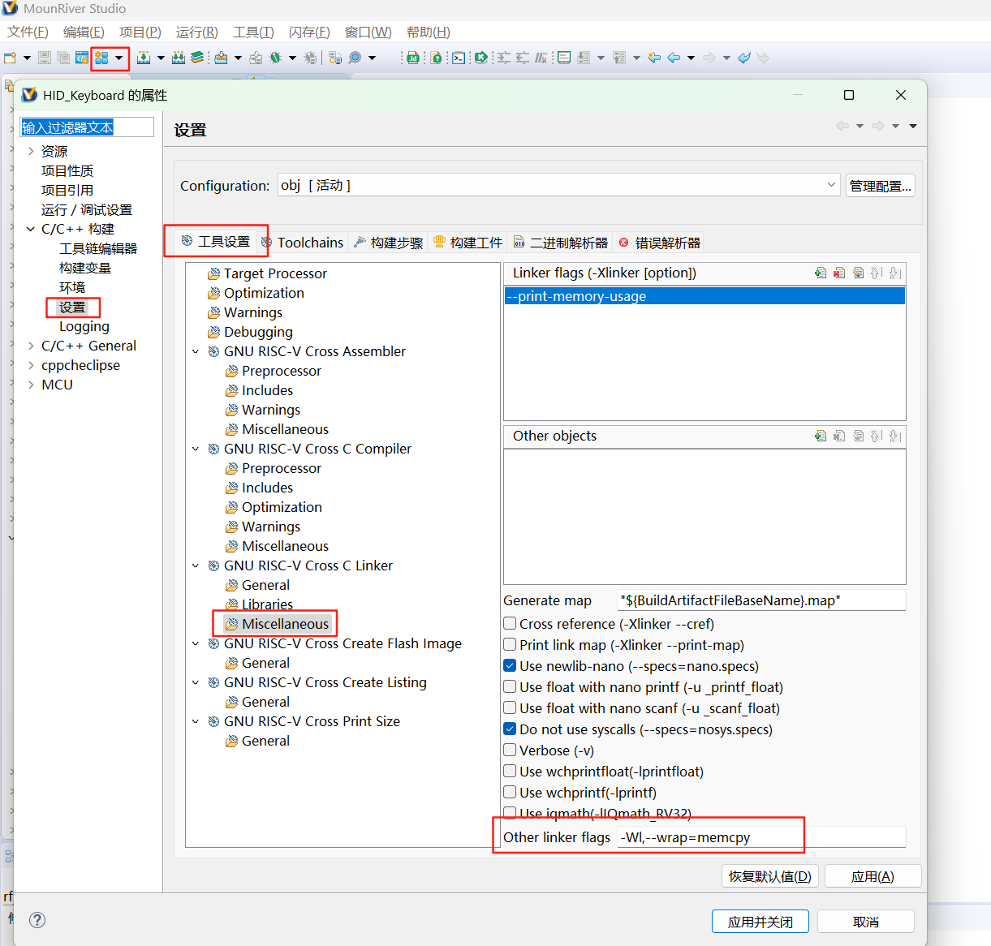Image resolution: width=991 pixels, height=946 pixels.
Task: Click the Save All toolbar icon
Action: coord(62,58)
